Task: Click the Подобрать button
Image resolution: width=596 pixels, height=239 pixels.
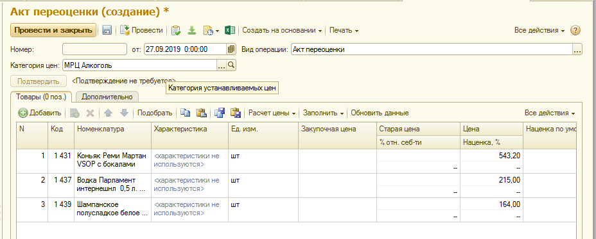Action: click(155, 113)
